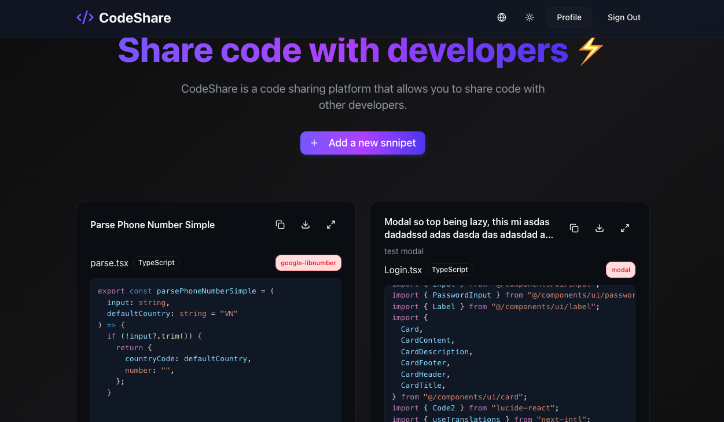
Task: Click the number: "" code line
Action: click(149, 370)
